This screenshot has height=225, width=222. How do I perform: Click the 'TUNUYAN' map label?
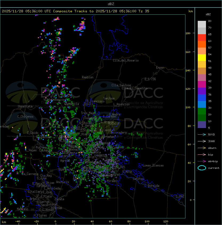point(57,208)
